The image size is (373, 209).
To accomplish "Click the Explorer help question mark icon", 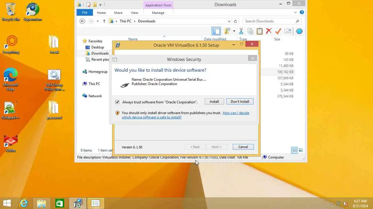I will click(x=302, y=12).
